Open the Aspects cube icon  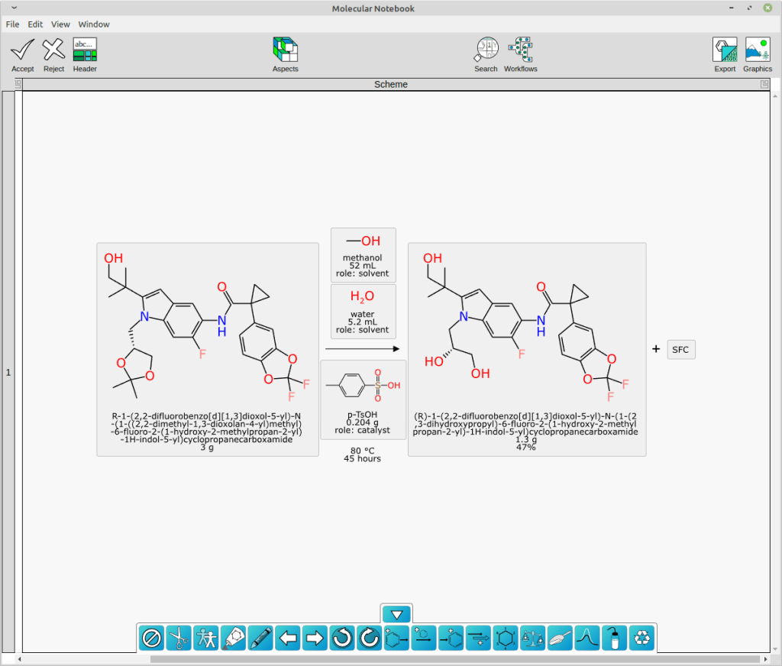pyautogui.click(x=285, y=50)
